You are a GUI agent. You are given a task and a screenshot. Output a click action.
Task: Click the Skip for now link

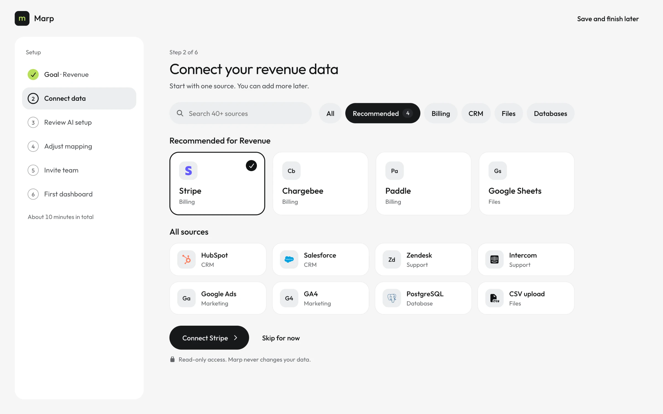281,338
